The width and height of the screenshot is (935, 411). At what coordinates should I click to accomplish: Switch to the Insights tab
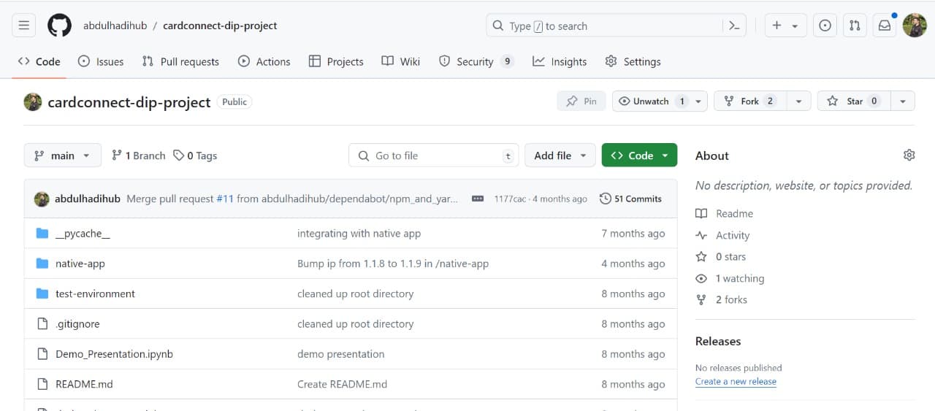[x=560, y=61]
